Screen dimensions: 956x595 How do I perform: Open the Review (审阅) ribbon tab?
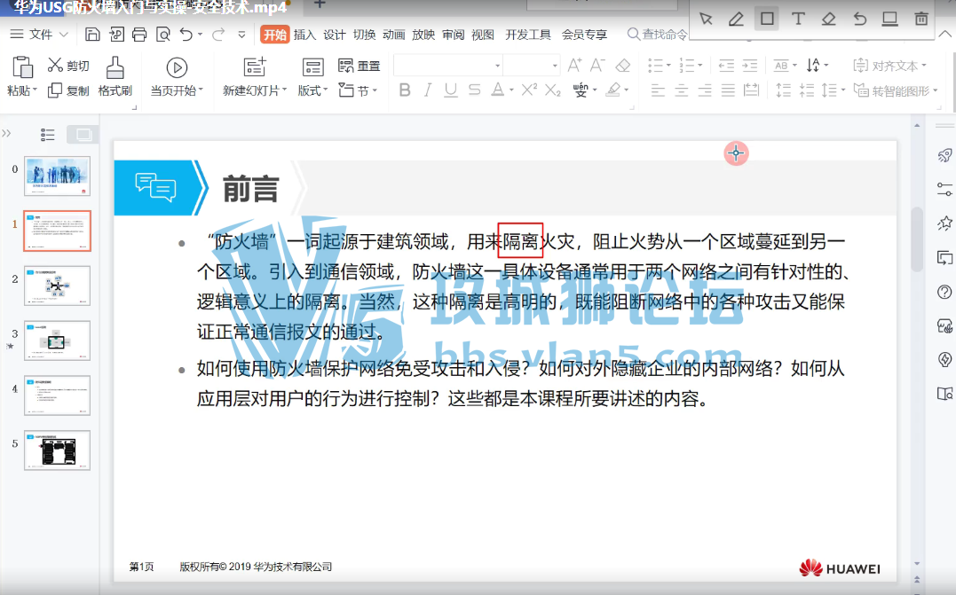click(453, 35)
